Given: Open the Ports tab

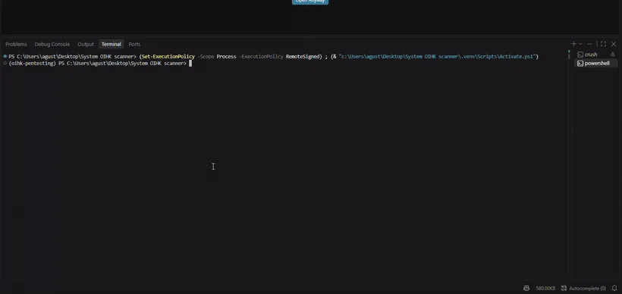Looking at the screenshot, I should click(134, 44).
